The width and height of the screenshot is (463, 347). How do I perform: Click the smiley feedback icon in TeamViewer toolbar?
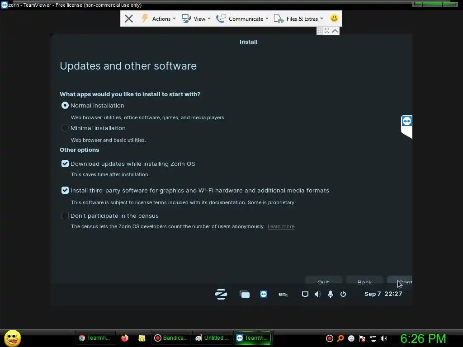click(334, 18)
